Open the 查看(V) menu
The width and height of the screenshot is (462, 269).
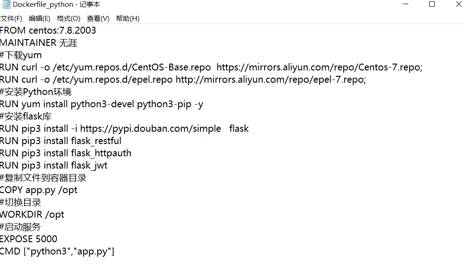(98, 19)
